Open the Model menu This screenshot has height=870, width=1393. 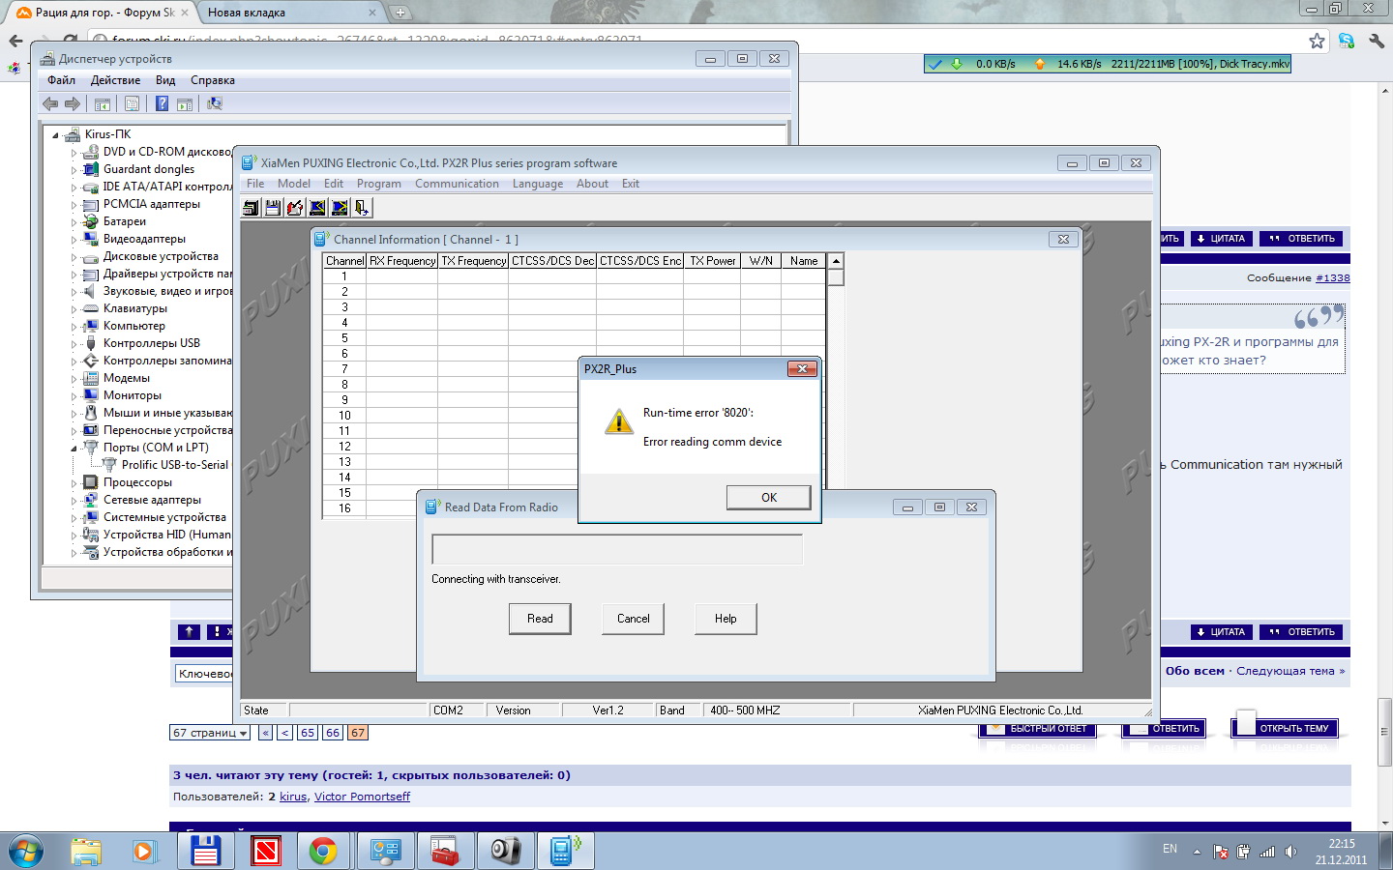click(x=294, y=184)
